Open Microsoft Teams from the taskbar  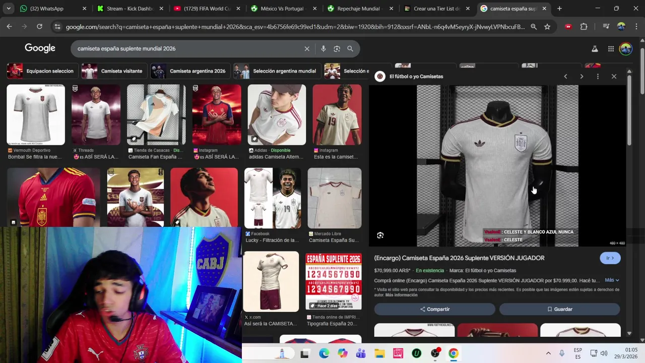[361, 353]
